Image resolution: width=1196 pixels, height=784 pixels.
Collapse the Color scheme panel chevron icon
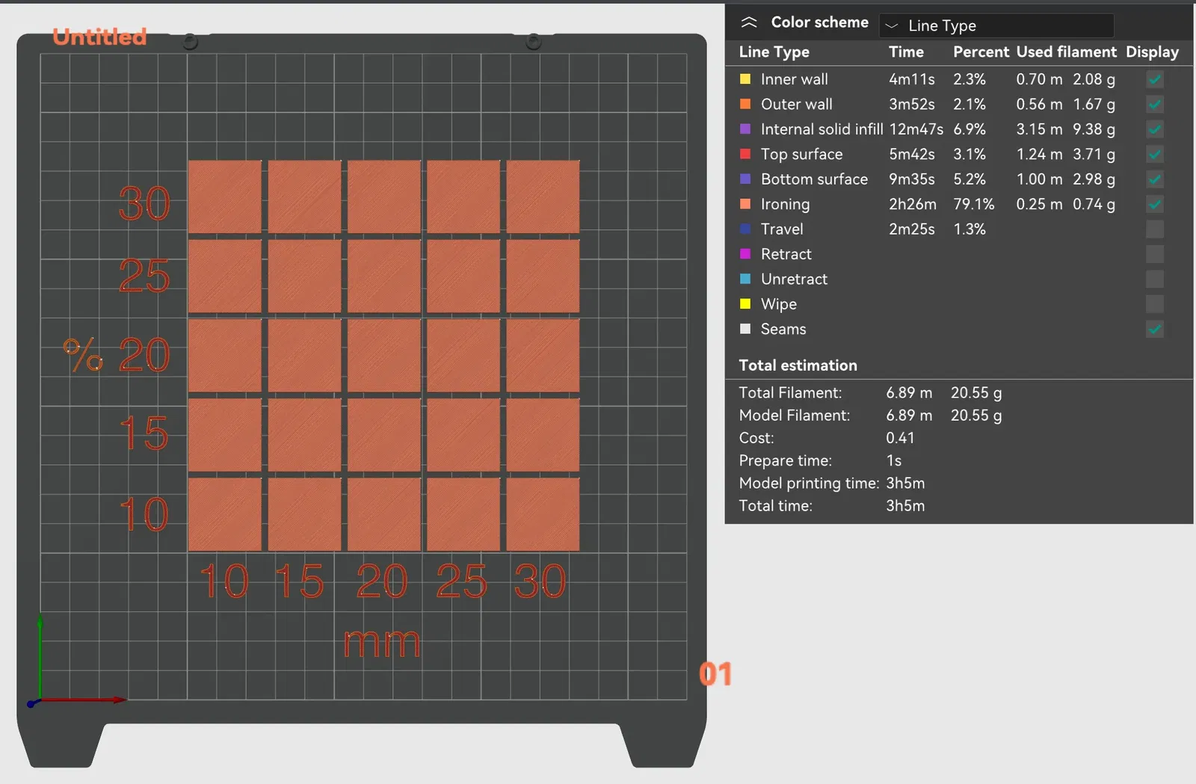(748, 22)
